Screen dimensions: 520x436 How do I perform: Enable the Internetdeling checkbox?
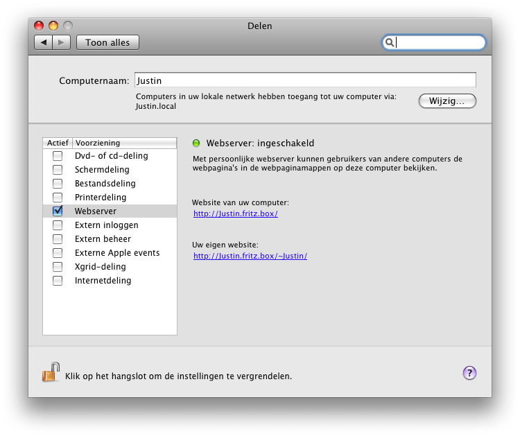pyautogui.click(x=58, y=281)
